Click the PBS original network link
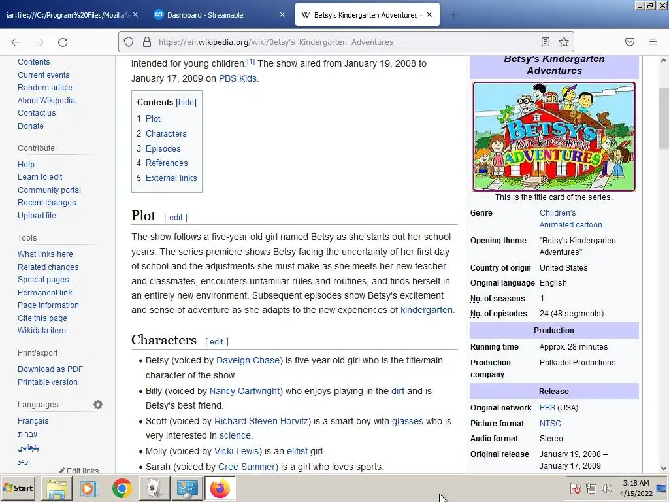The image size is (669, 502). tap(547, 408)
